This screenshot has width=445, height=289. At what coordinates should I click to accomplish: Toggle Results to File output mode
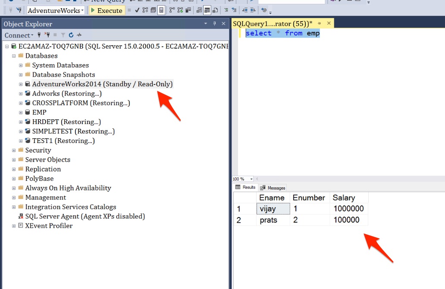[215, 10]
